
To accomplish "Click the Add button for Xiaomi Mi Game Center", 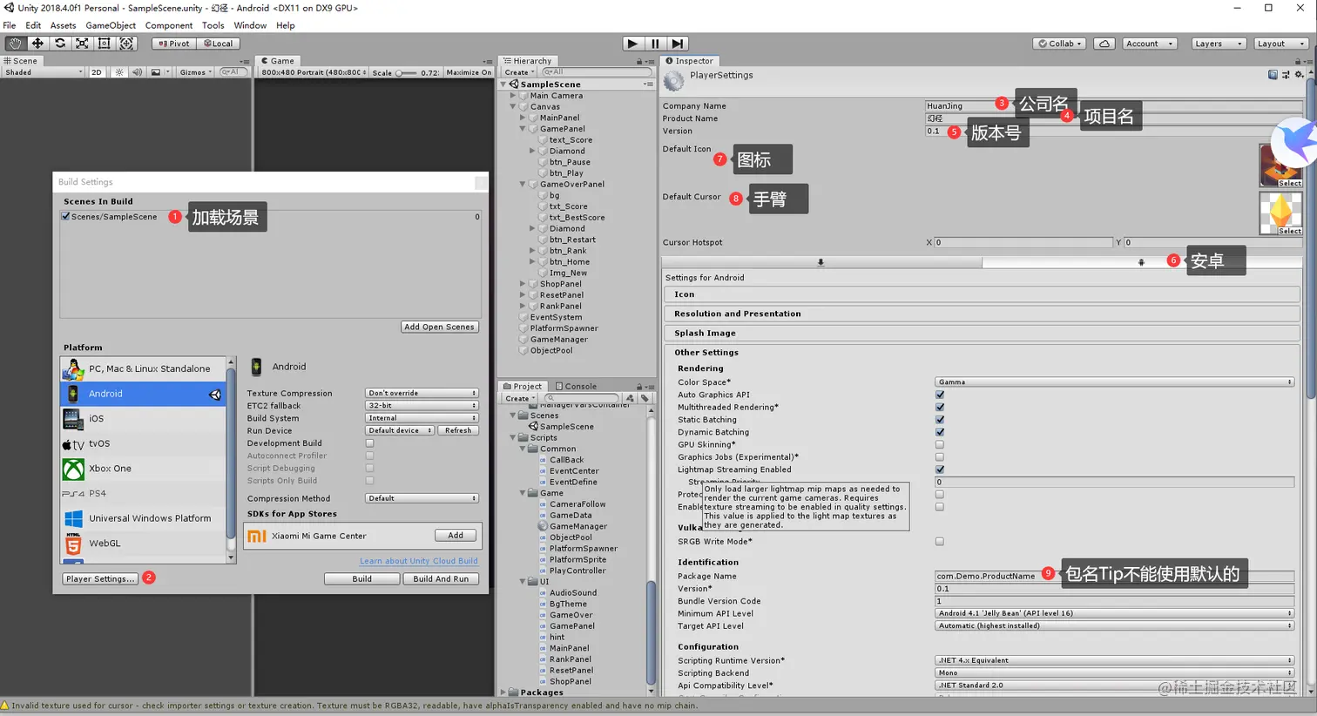I will (x=456, y=536).
